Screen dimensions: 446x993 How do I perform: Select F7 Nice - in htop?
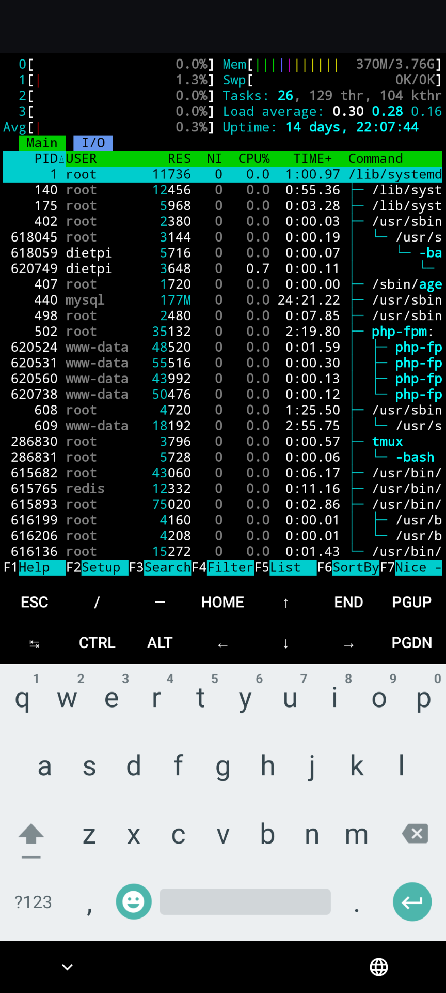[411, 567]
